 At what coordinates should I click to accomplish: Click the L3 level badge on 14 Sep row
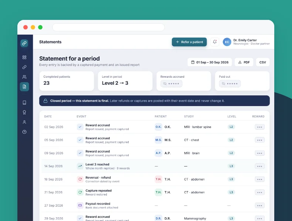(x=231, y=166)
